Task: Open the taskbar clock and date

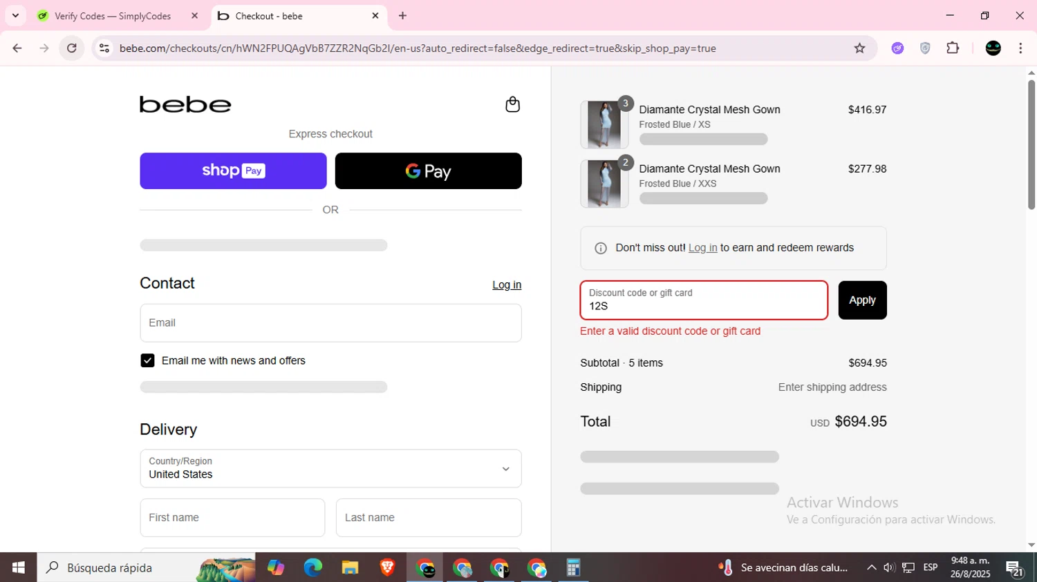Action: [x=971, y=568]
